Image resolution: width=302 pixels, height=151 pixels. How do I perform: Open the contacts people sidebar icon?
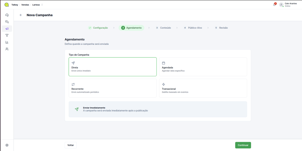click(7, 49)
